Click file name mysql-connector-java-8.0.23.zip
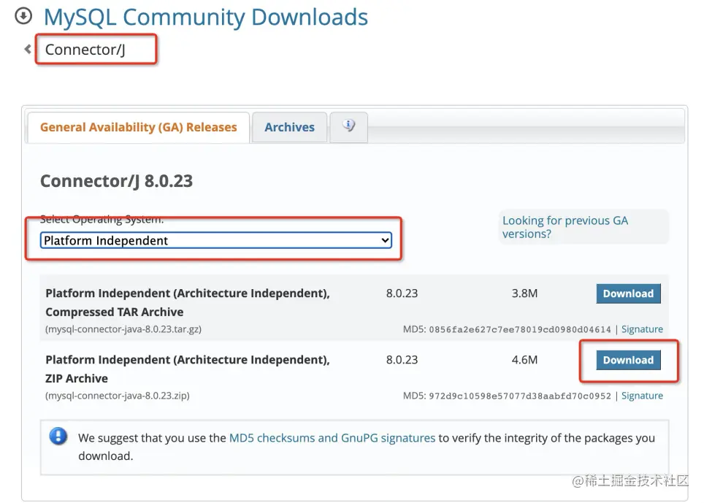Screen dimensions: 704x503 [118, 396]
